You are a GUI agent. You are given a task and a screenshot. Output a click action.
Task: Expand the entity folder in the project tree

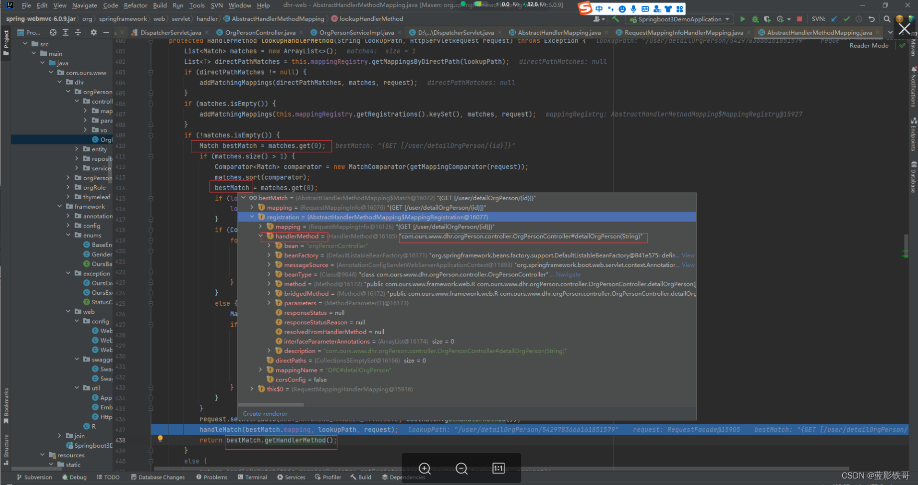click(x=77, y=149)
